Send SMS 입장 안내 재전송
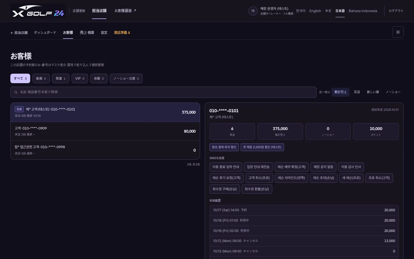The width and height of the screenshot is (414, 259). (x=258, y=167)
